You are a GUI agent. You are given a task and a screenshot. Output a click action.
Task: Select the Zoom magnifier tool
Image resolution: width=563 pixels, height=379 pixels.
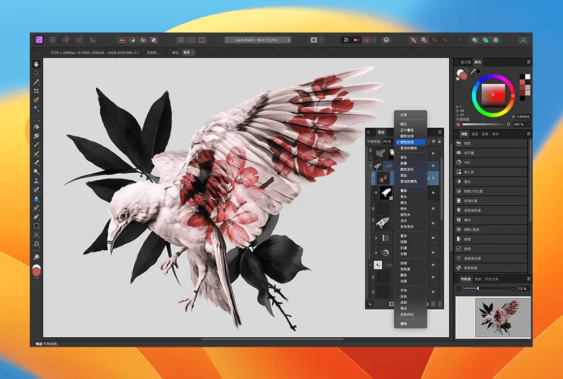[x=36, y=257]
